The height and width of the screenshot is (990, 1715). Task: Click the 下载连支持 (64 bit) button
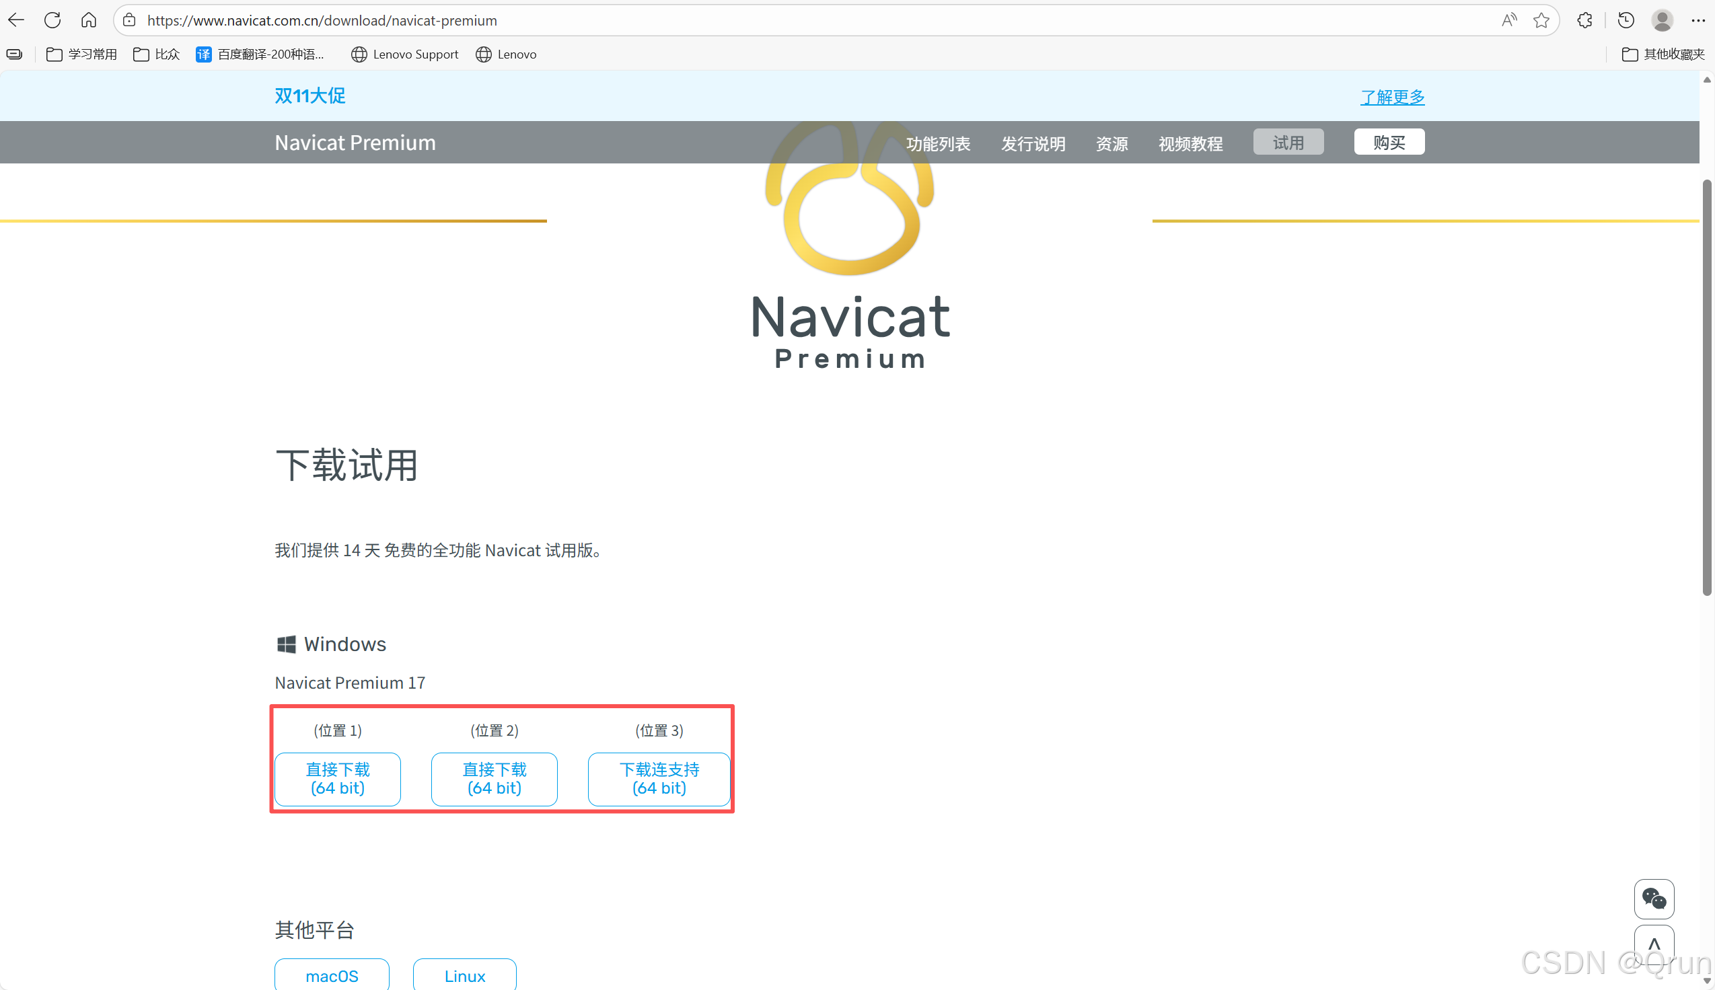coord(659,779)
